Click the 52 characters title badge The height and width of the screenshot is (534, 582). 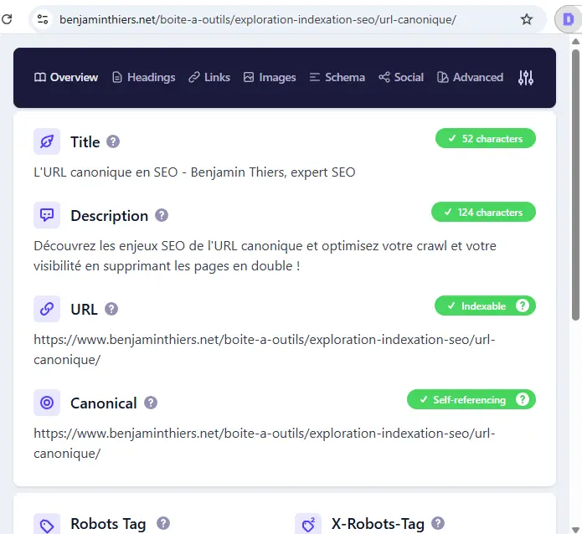point(485,139)
